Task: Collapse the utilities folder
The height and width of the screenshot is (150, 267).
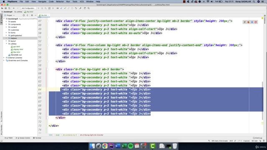Action: pos(6,44)
